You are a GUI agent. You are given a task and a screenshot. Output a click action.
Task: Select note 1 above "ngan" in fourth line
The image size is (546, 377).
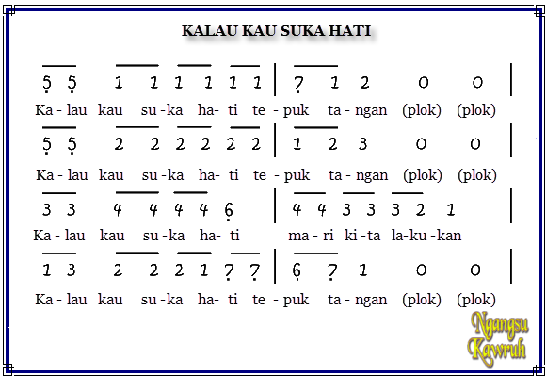(x=362, y=270)
